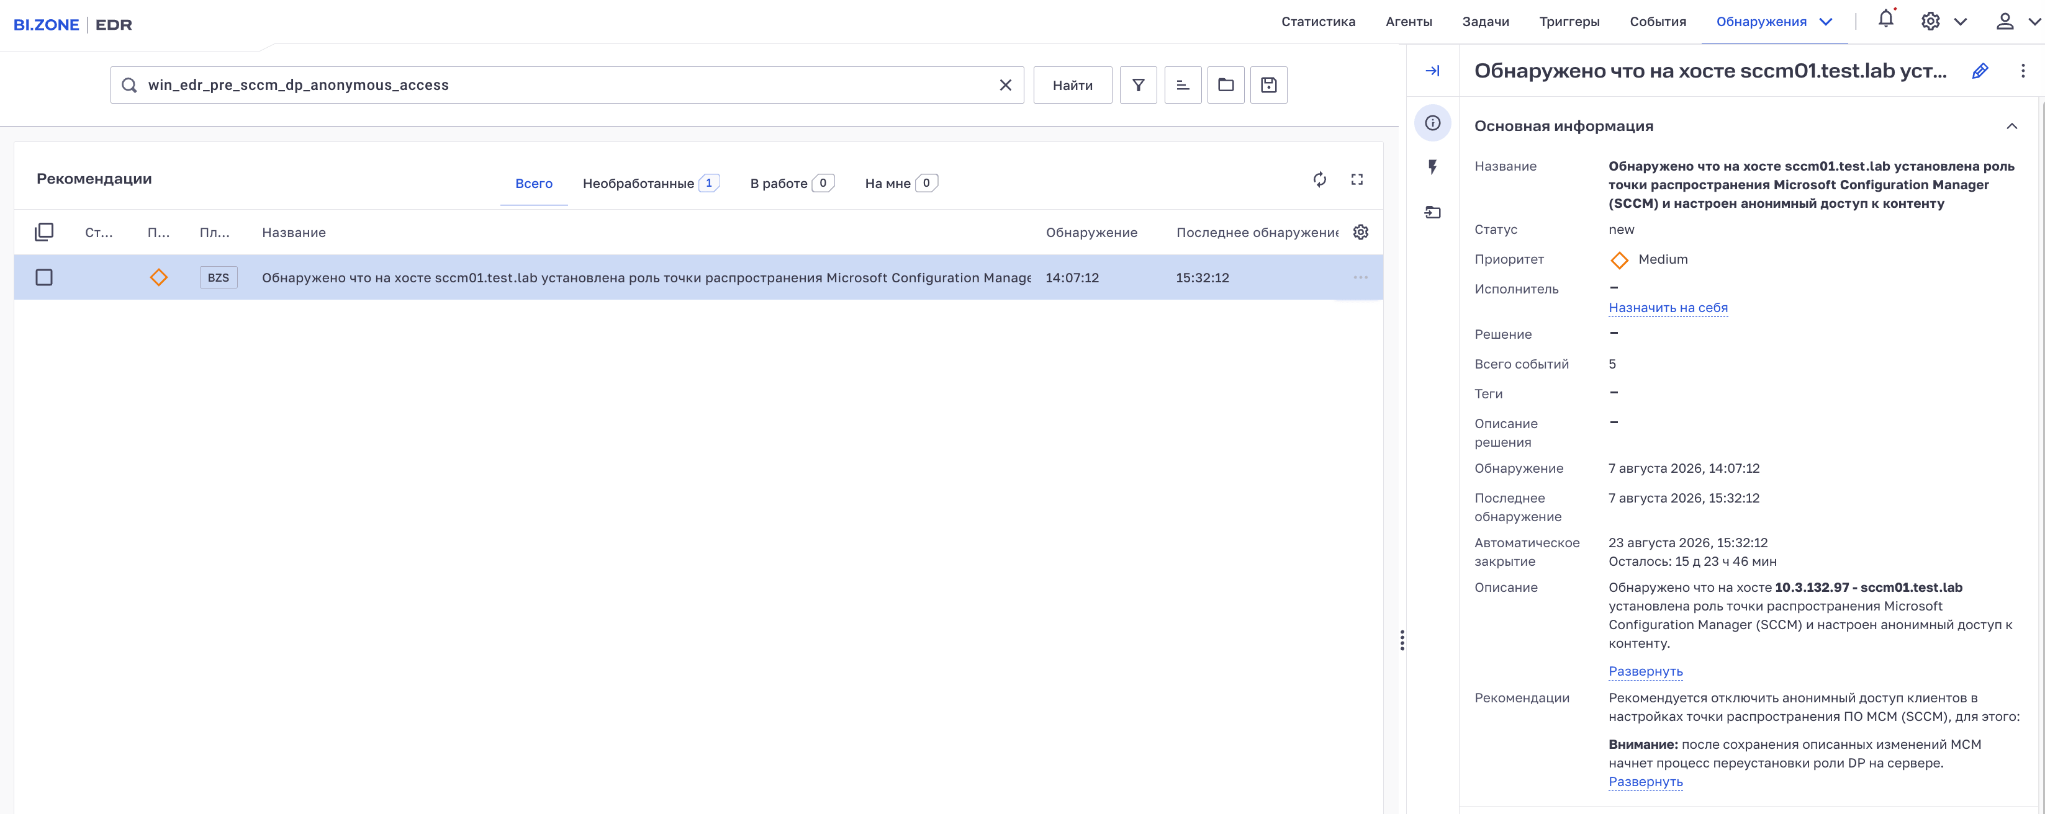Screen dimensions: 2045x814
Task: Click the 14:07:12 detection time cell
Action: 1073,278
